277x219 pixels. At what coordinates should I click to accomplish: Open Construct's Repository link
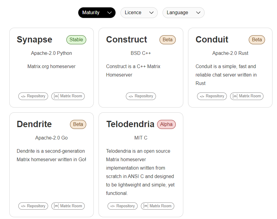pyautogui.click(x=141, y=96)
